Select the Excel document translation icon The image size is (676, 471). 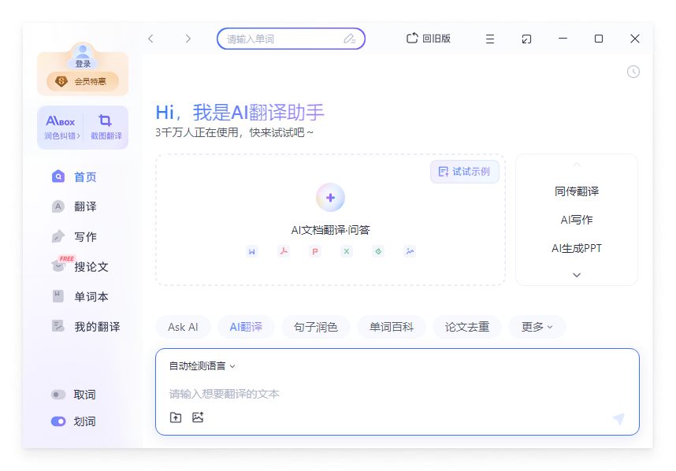(x=347, y=251)
